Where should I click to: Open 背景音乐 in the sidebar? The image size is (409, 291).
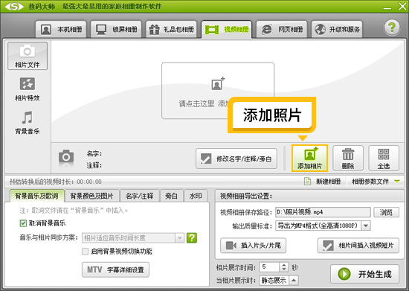(x=28, y=122)
